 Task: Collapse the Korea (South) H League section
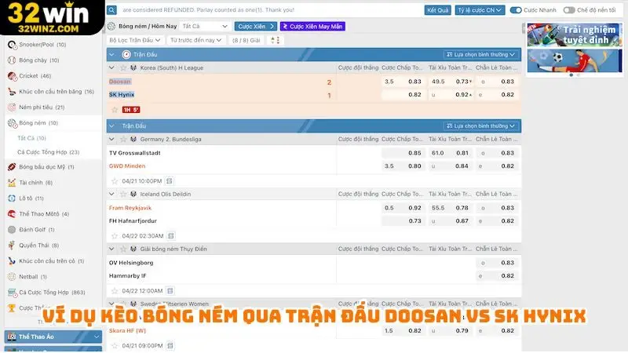coord(111,67)
